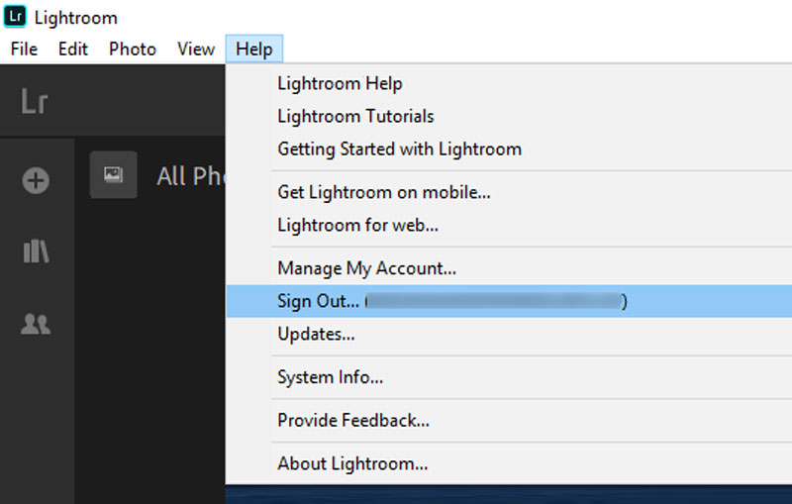
Task: Click the highlighted Sign Out entry
Action: pyautogui.click(x=509, y=301)
